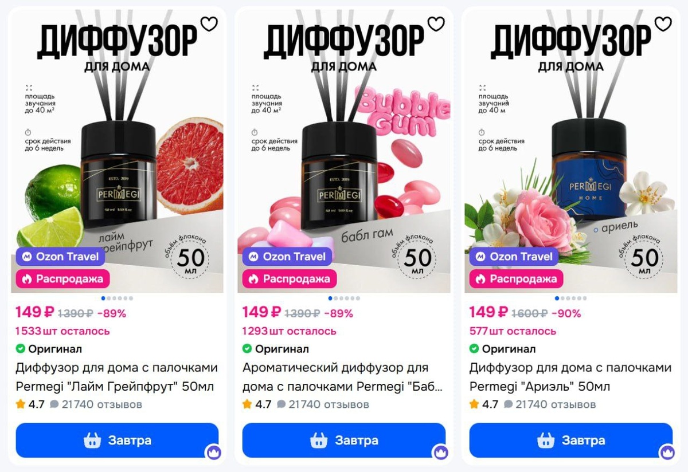Click purple crown icon on Лайм Грейпфрут card
Screen dimensions: 688x472
click(x=213, y=453)
